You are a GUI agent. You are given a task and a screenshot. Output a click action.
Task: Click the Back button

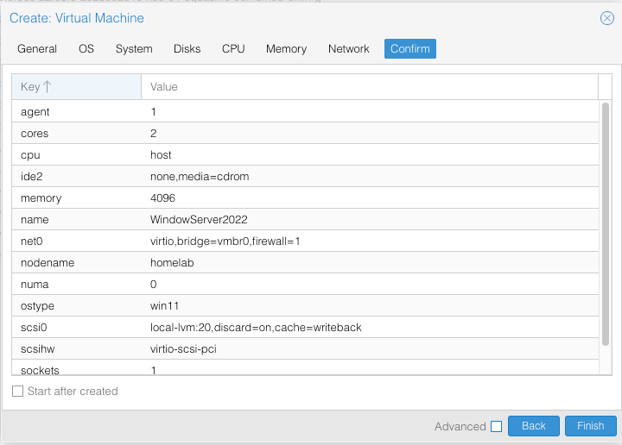(x=534, y=426)
